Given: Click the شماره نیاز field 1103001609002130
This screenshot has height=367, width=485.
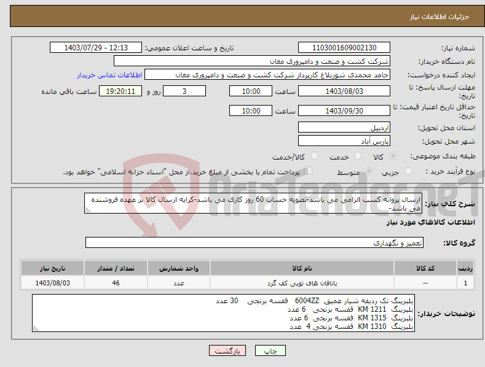Looking at the screenshot, I should click(x=344, y=48).
